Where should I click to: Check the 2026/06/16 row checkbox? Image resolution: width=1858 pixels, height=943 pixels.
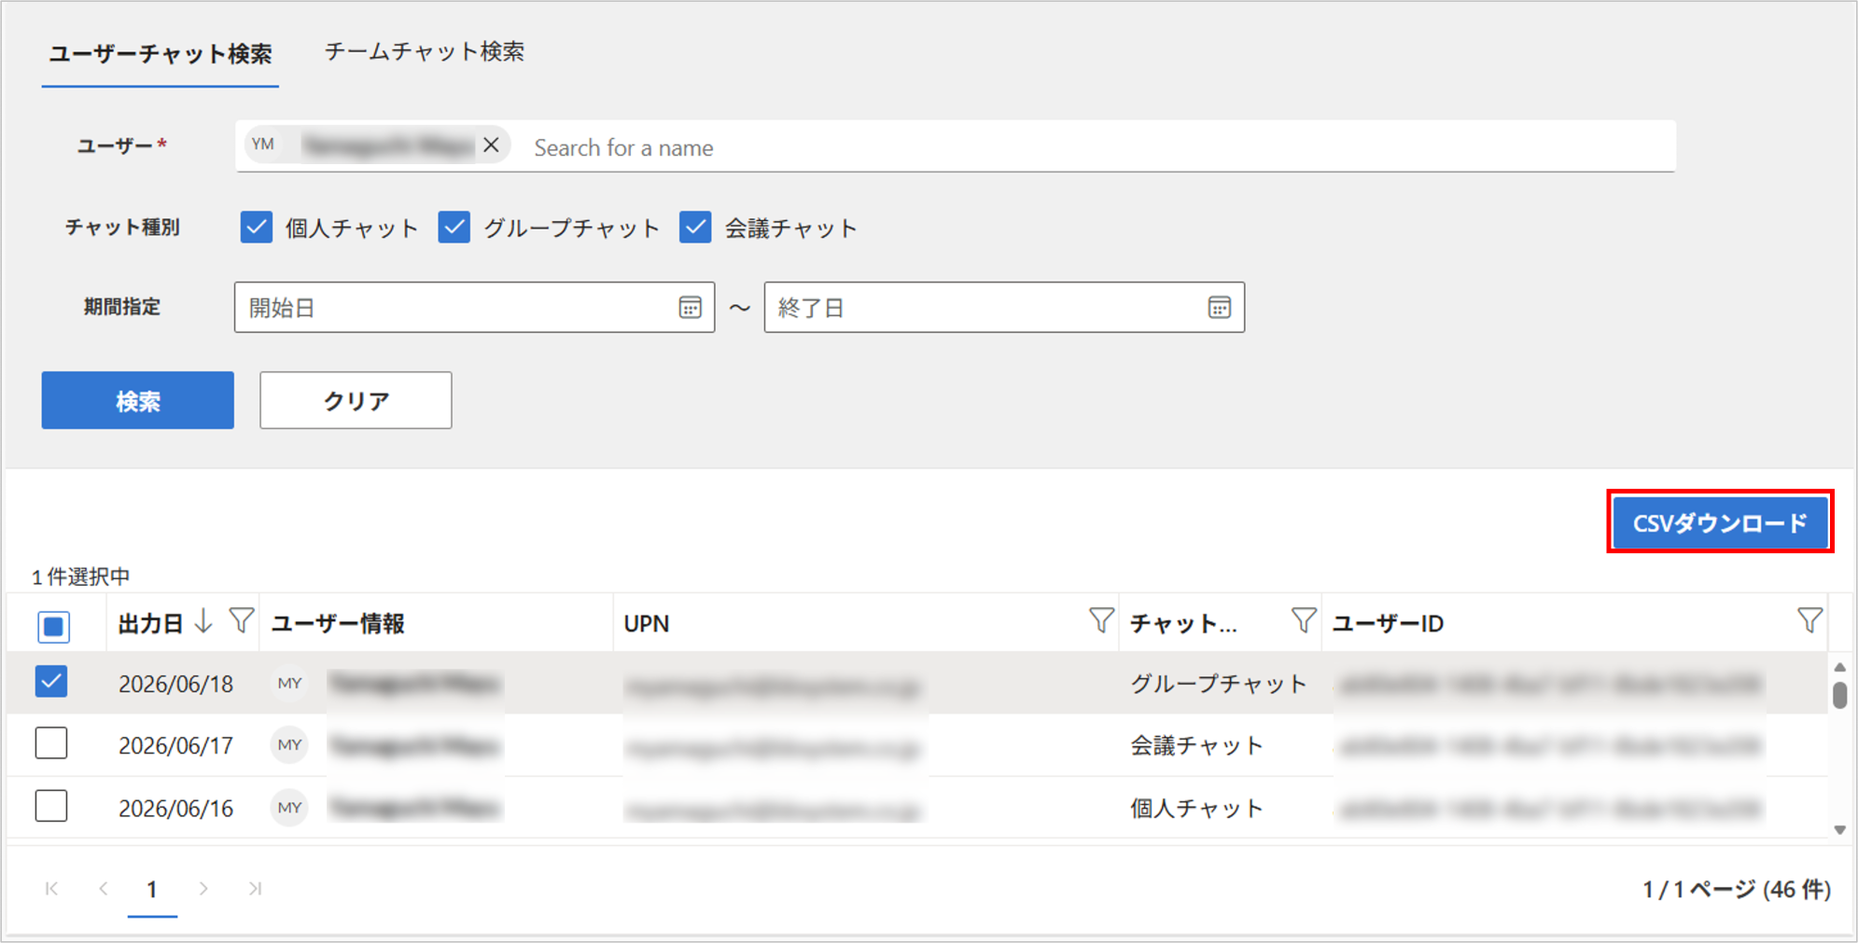click(51, 806)
